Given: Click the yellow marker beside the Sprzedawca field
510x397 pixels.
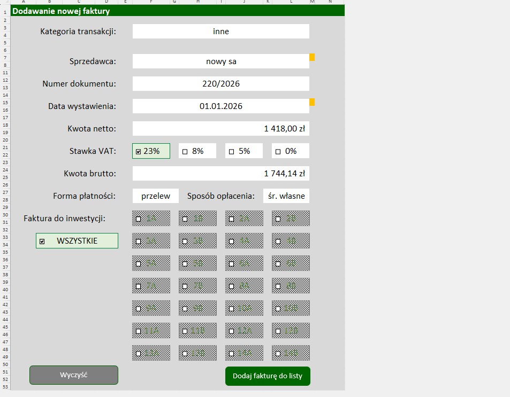Looking at the screenshot, I should click(312, 57).
